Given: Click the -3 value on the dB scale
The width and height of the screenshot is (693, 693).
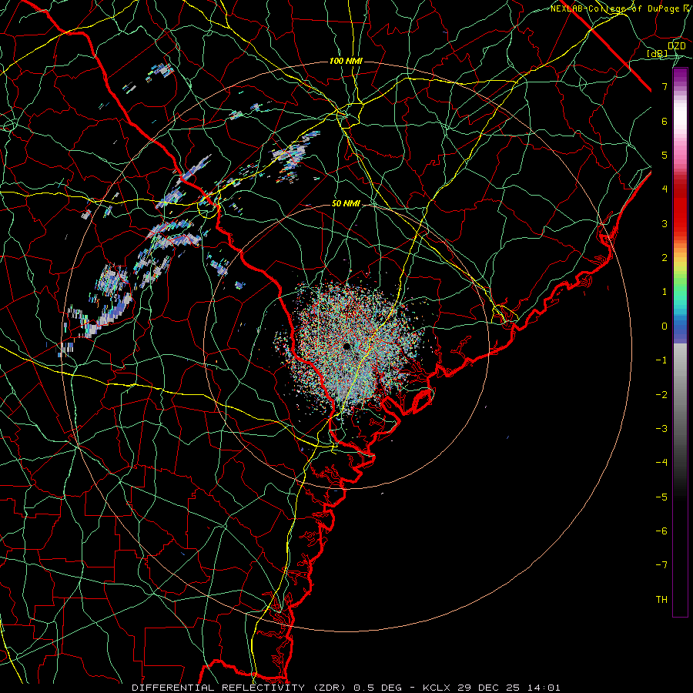Looking at the screenshot, I should tap(661, 429).
